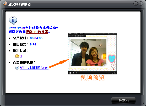Open the F: output directory link
Image resolution: width=146 pixels, height=106 pixels.
(x=21, y=56)
